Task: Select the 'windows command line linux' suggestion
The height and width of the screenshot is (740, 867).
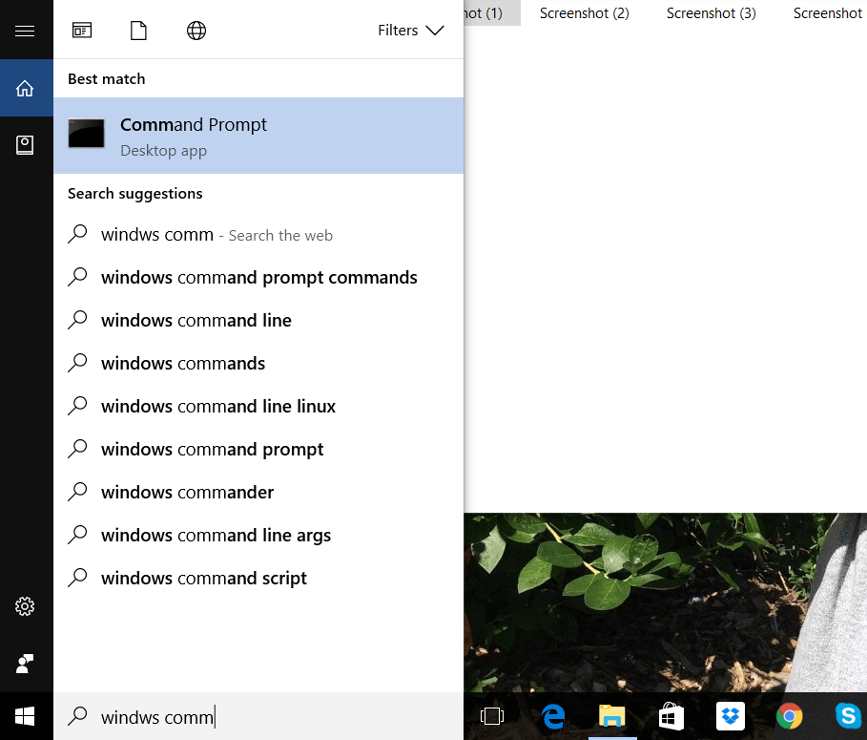Action: click(x=217, y=405)
